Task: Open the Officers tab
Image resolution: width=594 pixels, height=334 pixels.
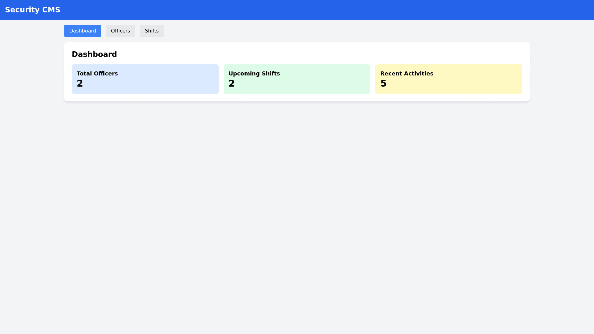Action: [120, 31]
